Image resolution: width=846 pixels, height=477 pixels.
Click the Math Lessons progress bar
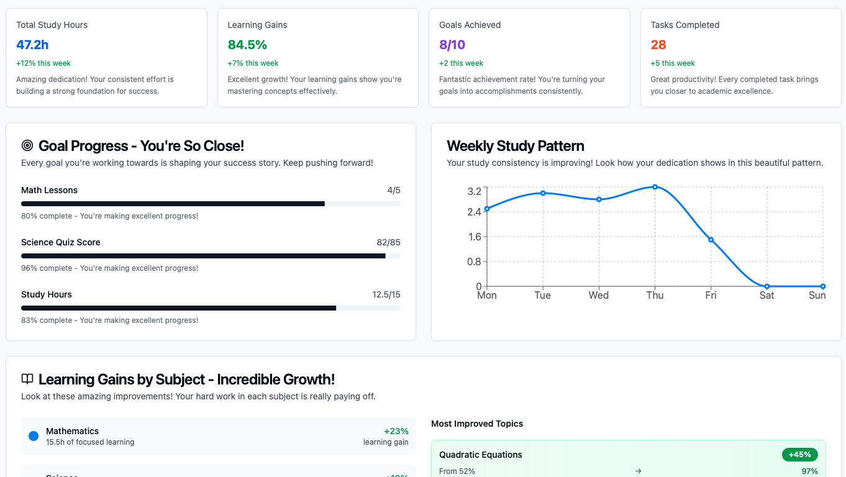(x=211, y=204)
